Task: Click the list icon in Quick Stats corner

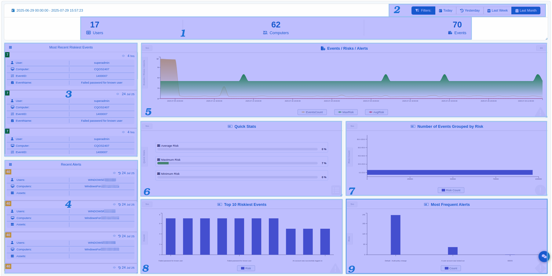Action: [x=336, y=190]
